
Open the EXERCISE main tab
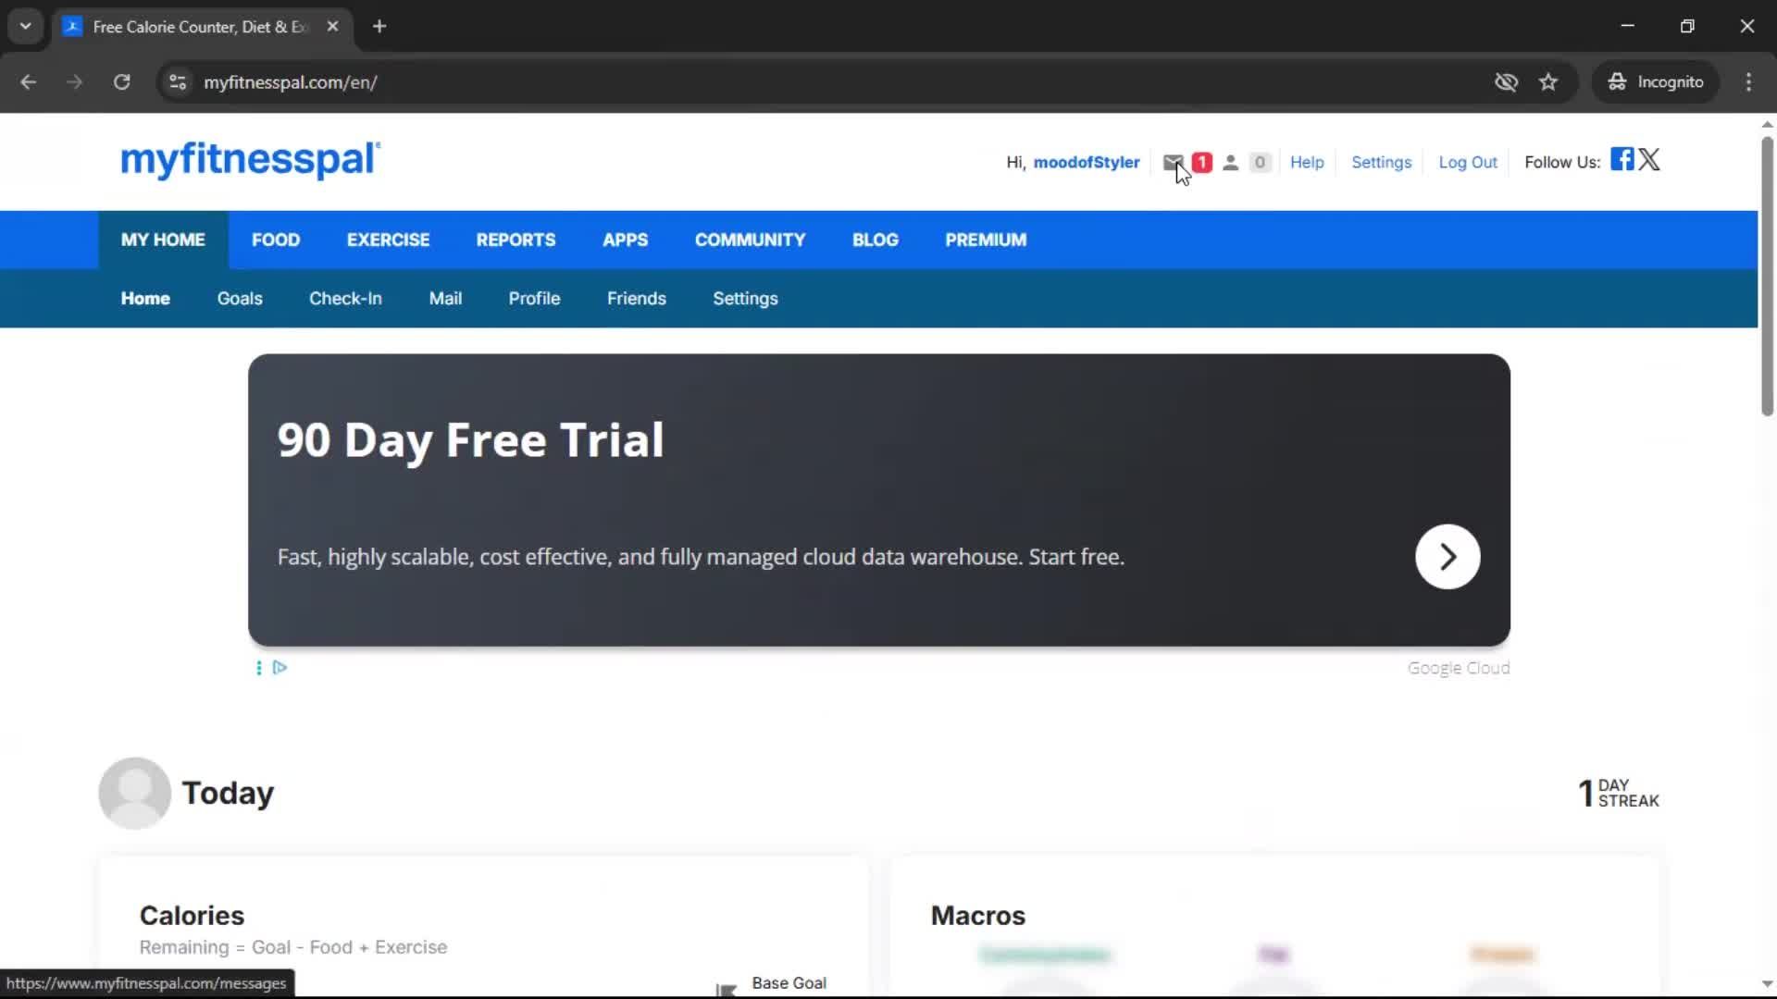pos(388,240)
